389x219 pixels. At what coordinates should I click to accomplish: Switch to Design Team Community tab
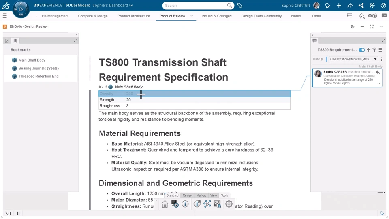point(261,16)
